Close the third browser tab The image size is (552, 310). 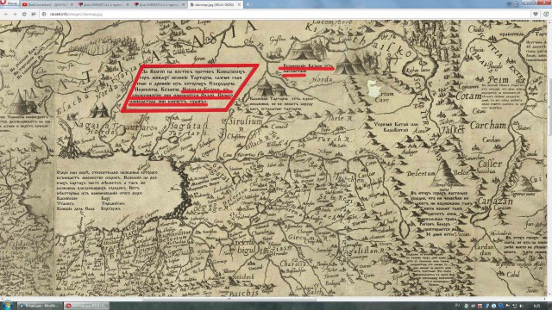pyautogui.click(x=184, y=4)
